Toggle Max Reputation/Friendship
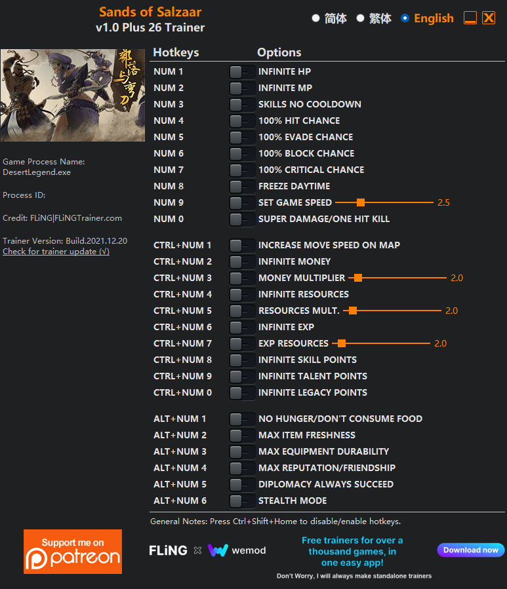The width and height of the screenshot is (507, 589). point(242,468)
